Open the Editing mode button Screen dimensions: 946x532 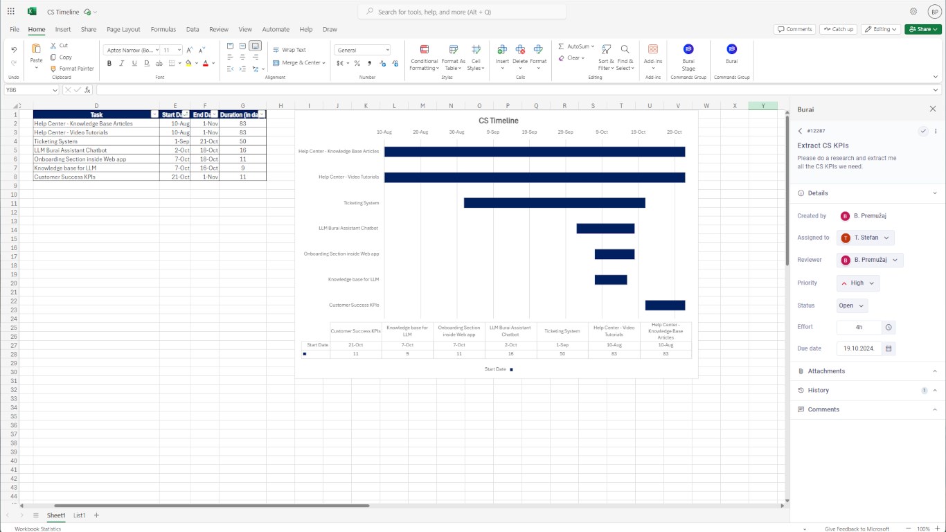click(881, 29)
